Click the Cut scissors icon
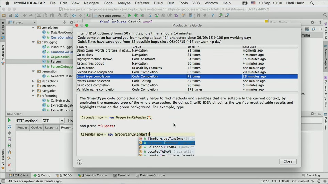The width and height of the screenshot is (328, 184). pyautogui.click(x=39, y=15)
